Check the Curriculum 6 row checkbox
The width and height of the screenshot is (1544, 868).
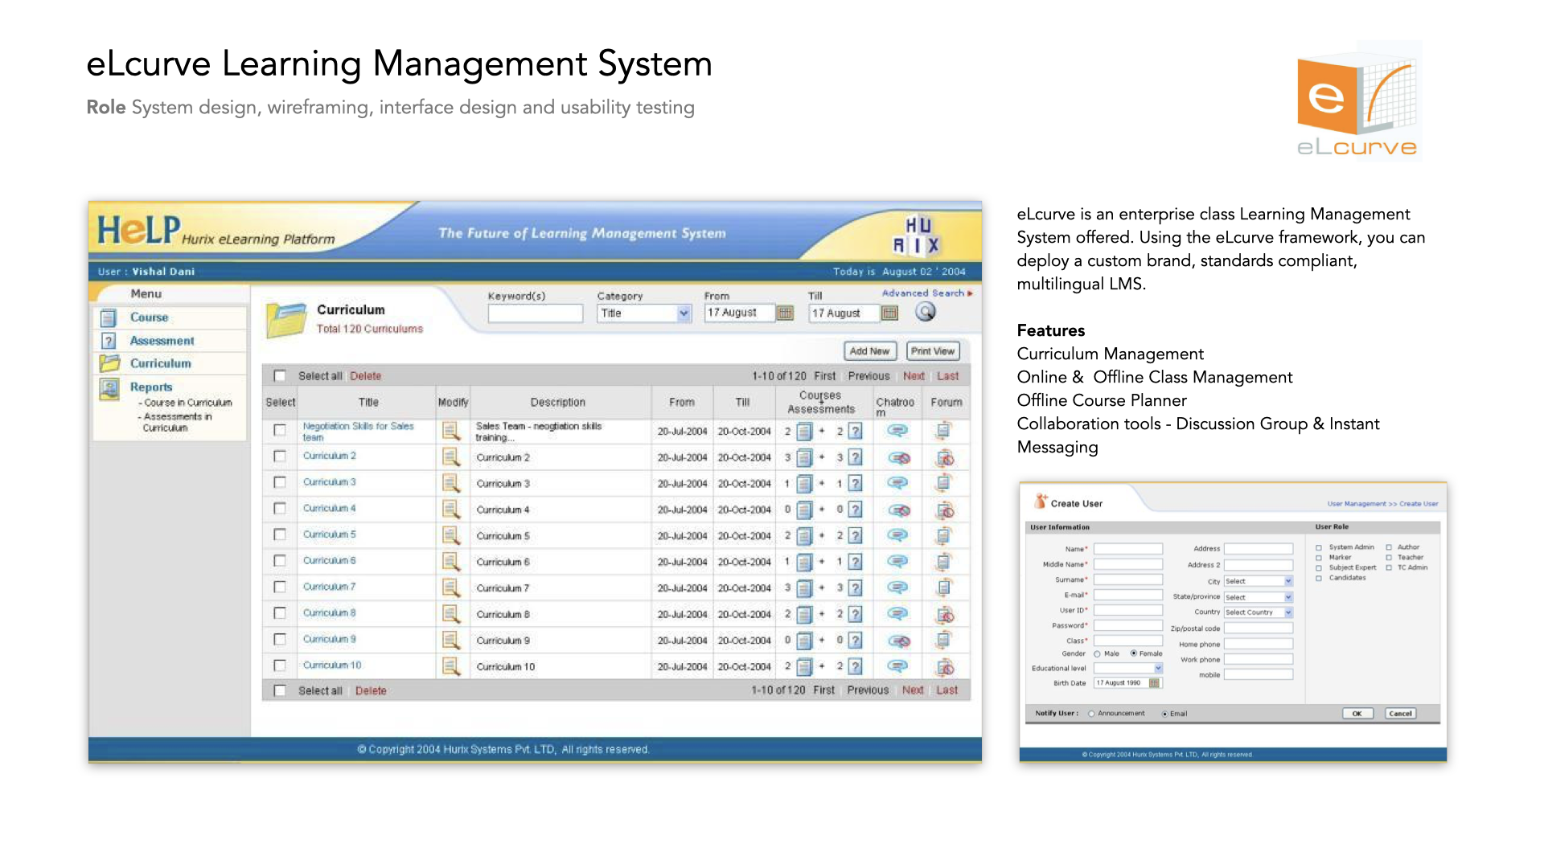tap(280, 561)
